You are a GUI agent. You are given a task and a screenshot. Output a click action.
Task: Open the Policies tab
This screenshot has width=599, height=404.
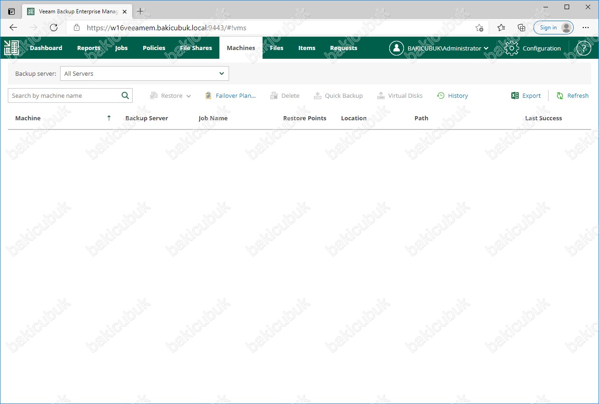point(154,48)
